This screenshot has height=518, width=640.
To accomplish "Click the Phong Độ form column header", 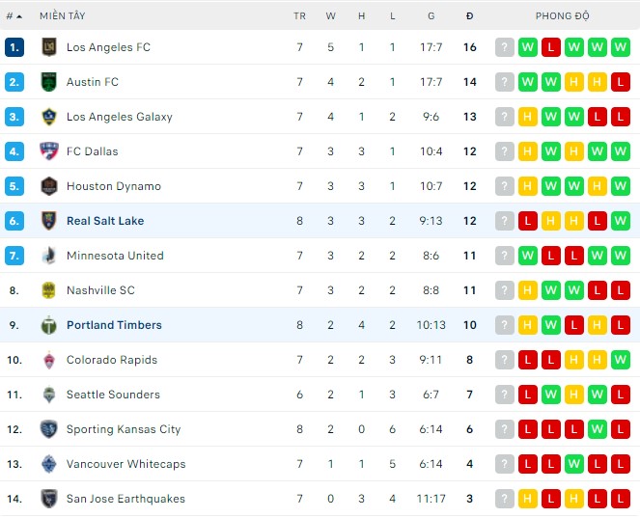I will [563, 16].
